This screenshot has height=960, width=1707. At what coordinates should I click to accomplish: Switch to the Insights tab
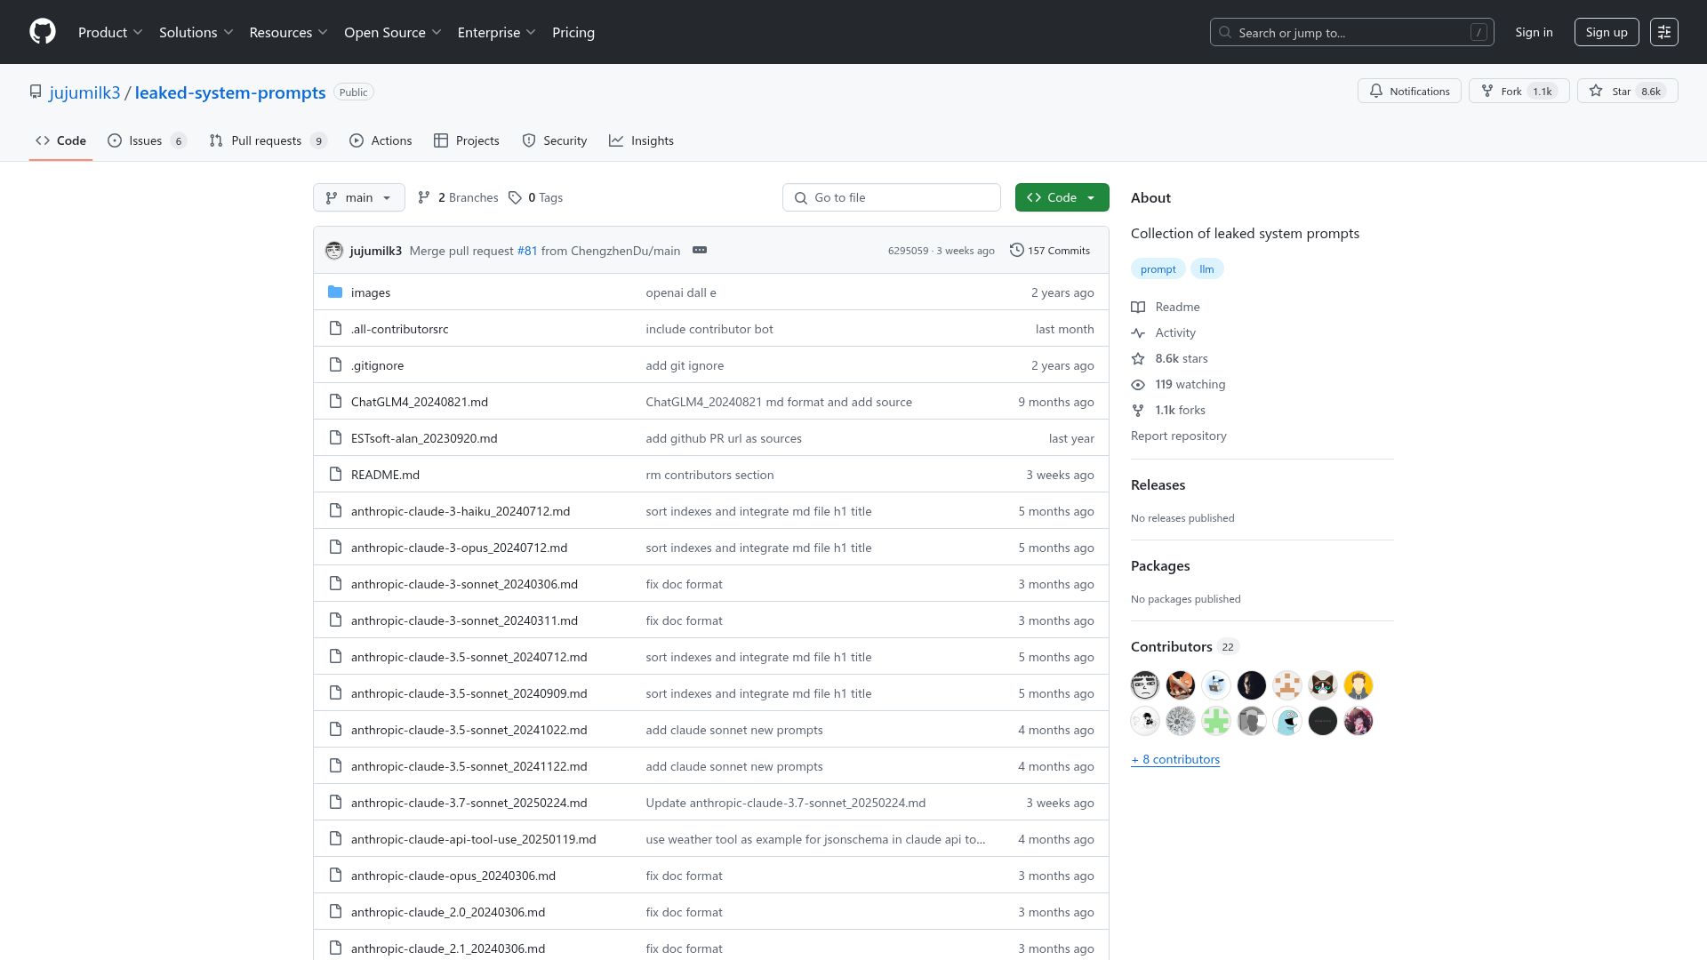(x=641, y=141)
